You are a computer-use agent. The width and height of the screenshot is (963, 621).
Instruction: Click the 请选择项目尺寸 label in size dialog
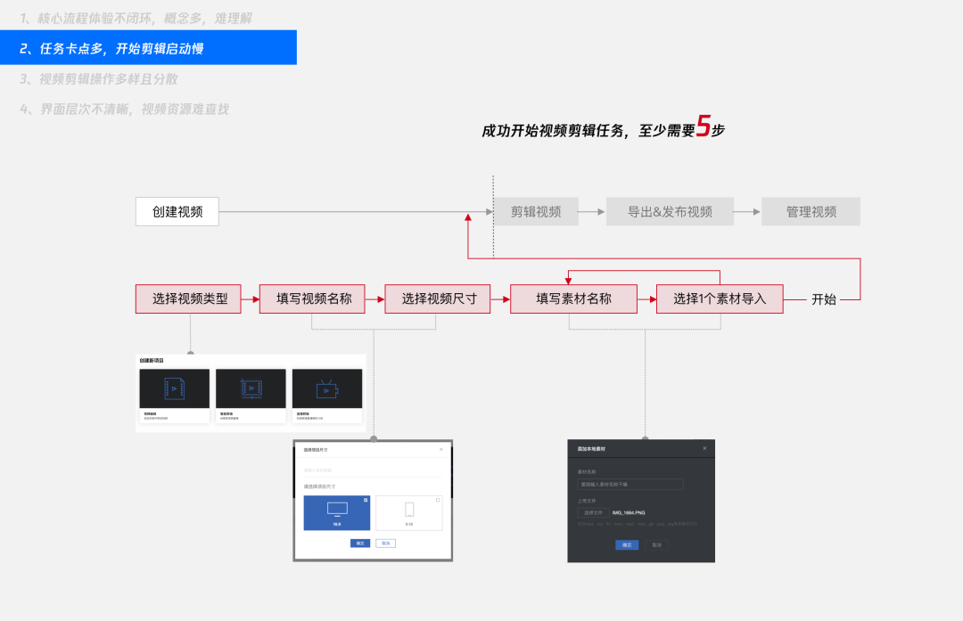pyautogui.click(x=319, y=486)
